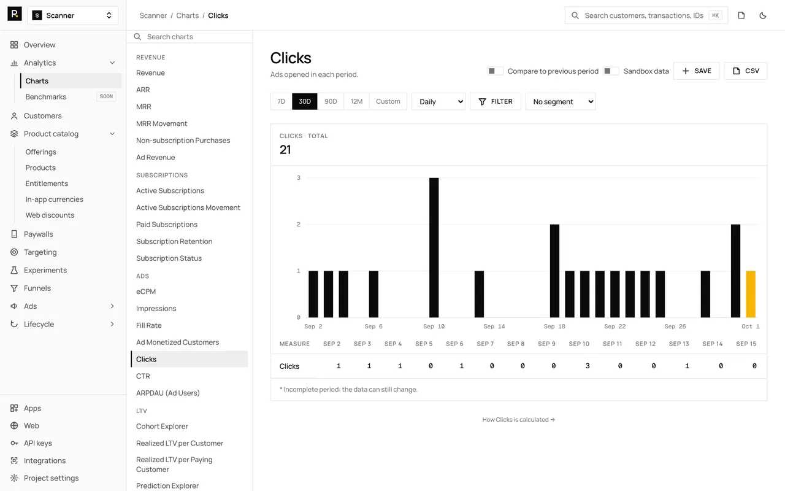
Task: Select the MRR Movement chart
Action: [190, 123]
